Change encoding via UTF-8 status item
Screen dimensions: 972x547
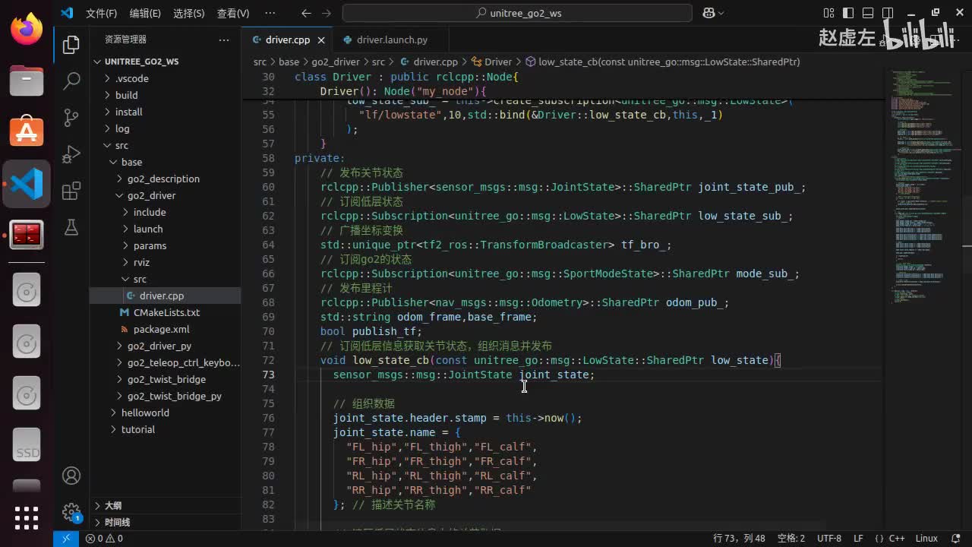pos(828,538)
